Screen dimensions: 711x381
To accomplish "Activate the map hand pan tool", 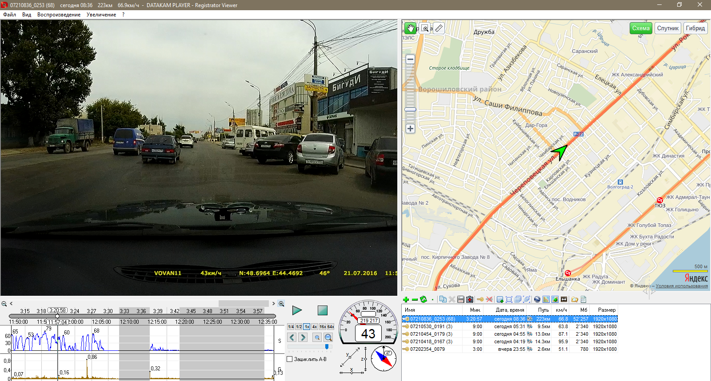I will click(410, 28).
